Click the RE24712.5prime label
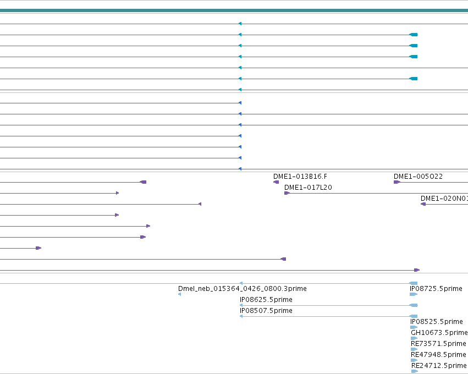 coord(439,366)
